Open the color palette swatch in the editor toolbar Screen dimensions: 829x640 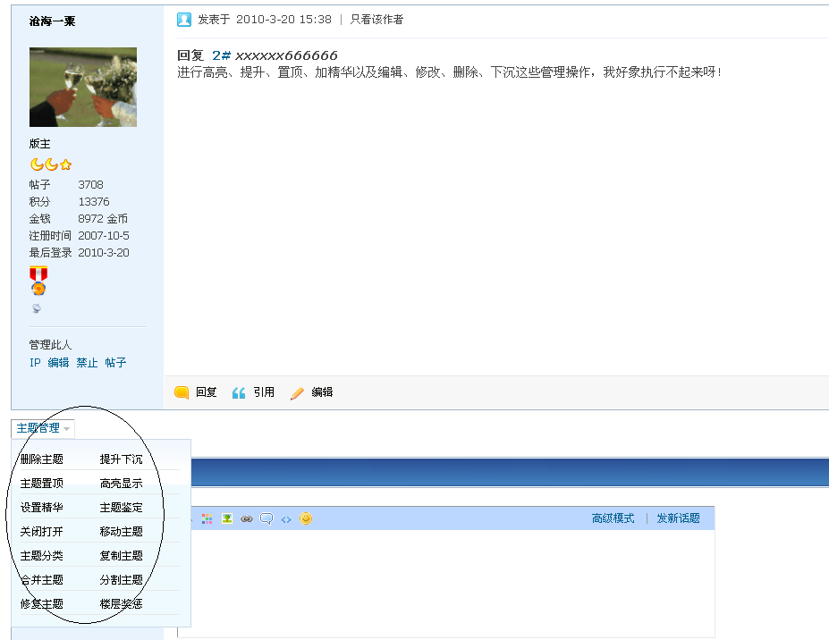(207, 518)
